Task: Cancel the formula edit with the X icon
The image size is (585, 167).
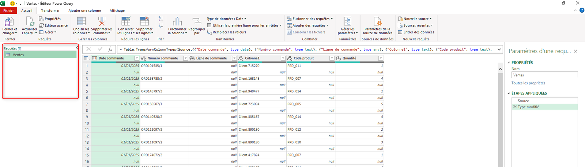Action: coord(88,49)
